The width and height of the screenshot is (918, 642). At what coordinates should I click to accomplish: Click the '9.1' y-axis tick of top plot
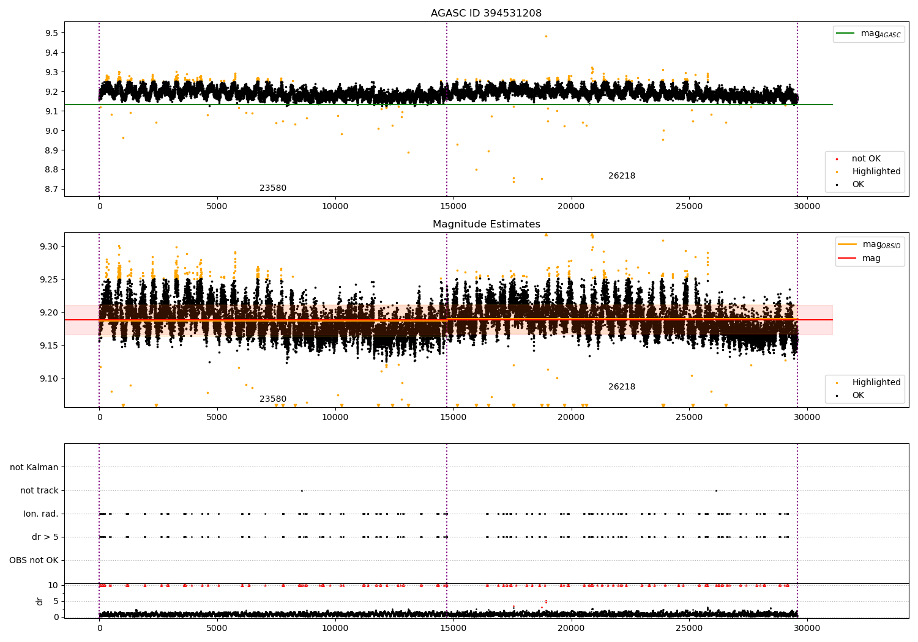tap(51, 111)
